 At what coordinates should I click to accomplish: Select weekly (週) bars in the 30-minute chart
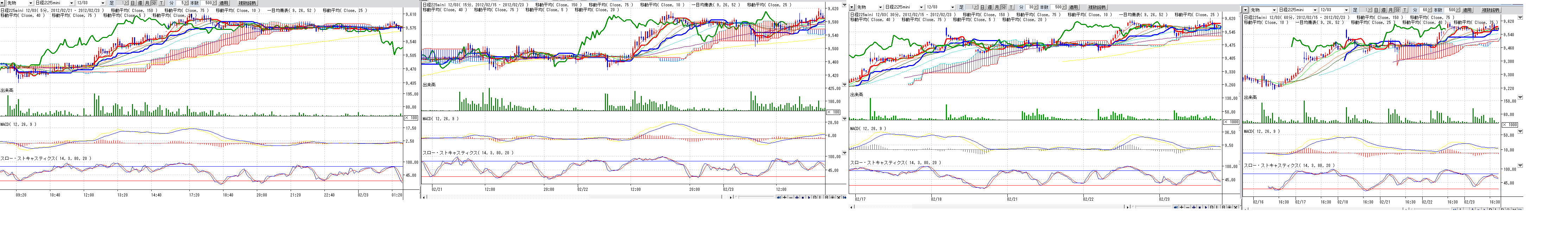tap(989, 7)
